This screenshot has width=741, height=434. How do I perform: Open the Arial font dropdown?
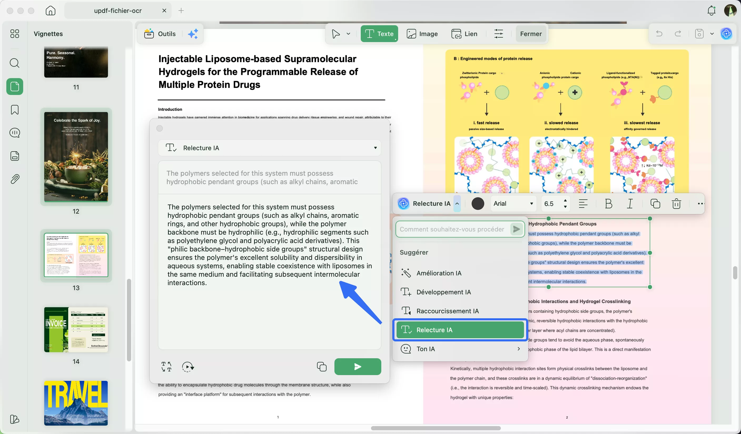513,204
